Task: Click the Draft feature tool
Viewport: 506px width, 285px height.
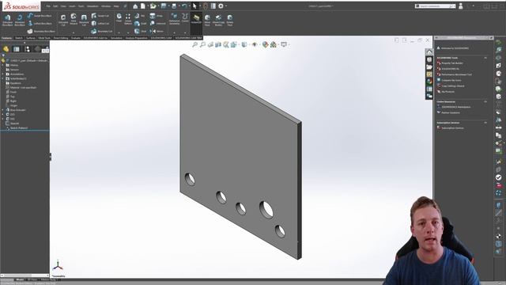Action: pos(141,23)
